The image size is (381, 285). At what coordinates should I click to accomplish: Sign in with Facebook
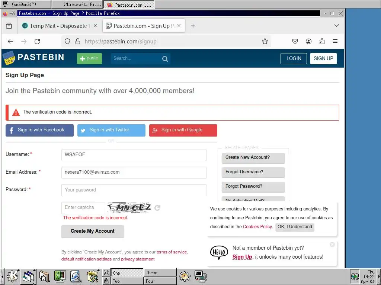click(39, 130)
